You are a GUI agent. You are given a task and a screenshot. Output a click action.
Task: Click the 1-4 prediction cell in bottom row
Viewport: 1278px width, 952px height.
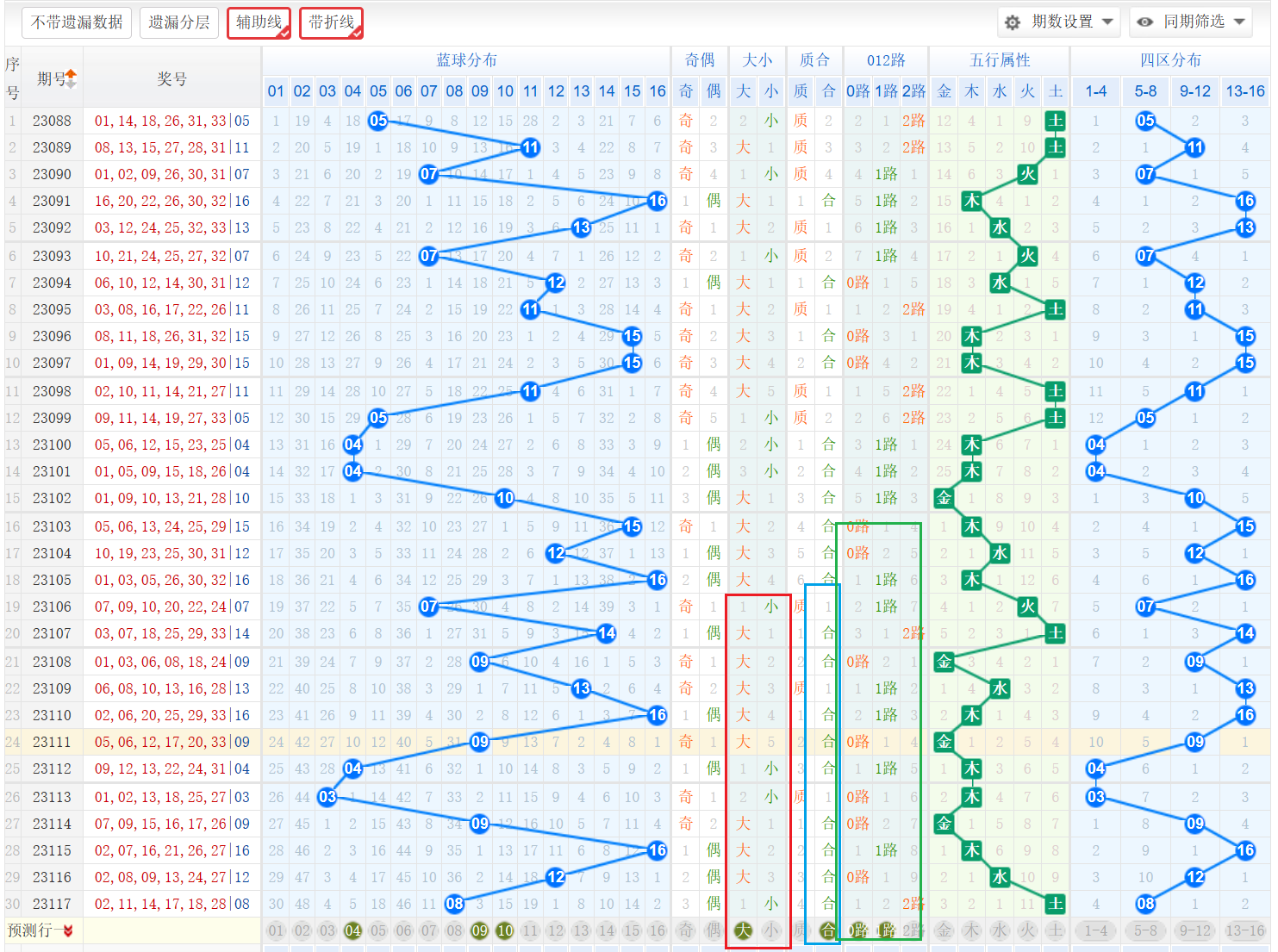(1096, 930)
